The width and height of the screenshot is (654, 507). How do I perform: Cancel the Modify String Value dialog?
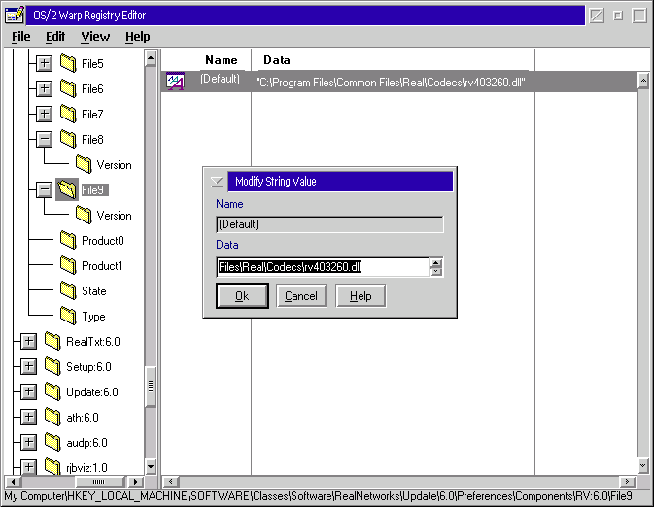pyautogui.click(x=301, y=296)
